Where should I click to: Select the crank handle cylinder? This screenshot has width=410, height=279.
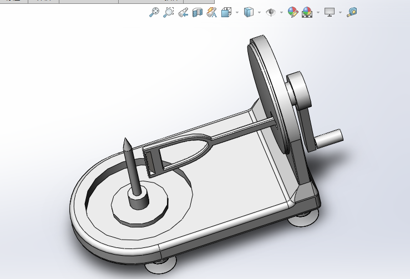329,138
